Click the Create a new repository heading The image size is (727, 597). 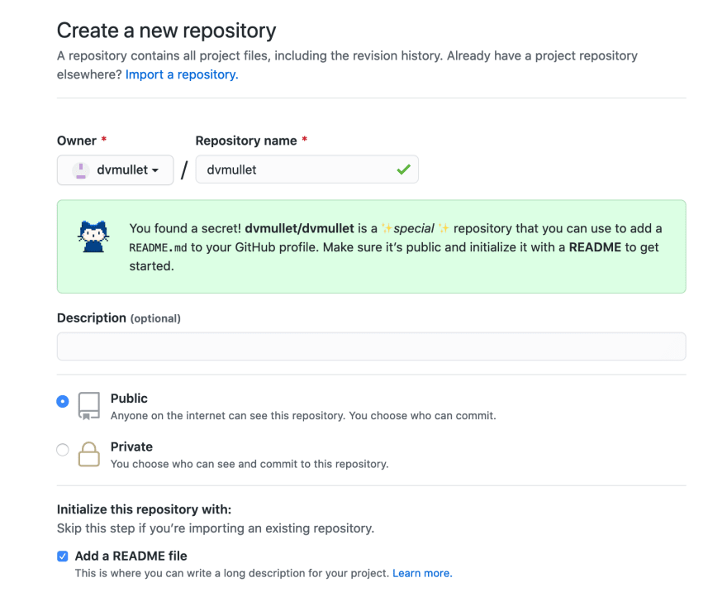[x=166, y=31]
